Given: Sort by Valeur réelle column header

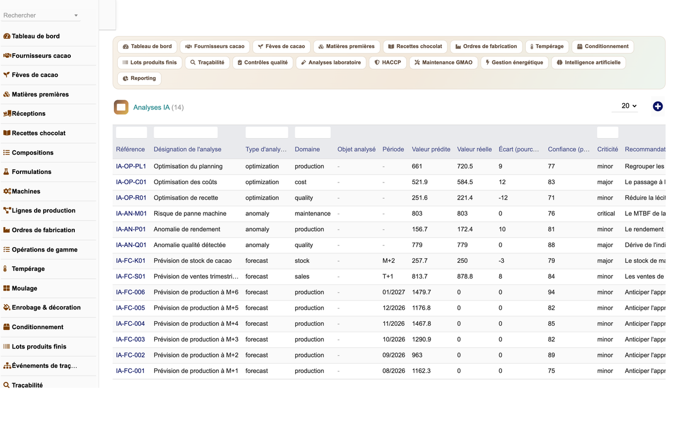Looking at the screenshot, I should pyautogui.click(x=474, y=150).
